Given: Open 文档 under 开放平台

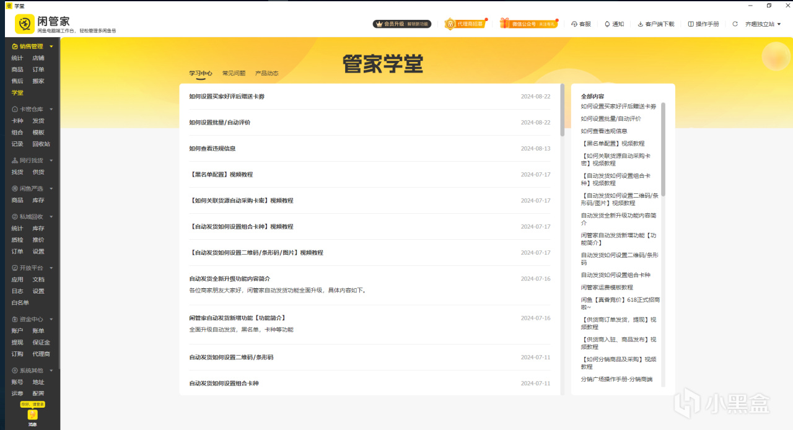Looking at the screenshot, I should 38,280.
